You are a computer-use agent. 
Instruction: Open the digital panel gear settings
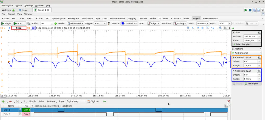[226, 106]
